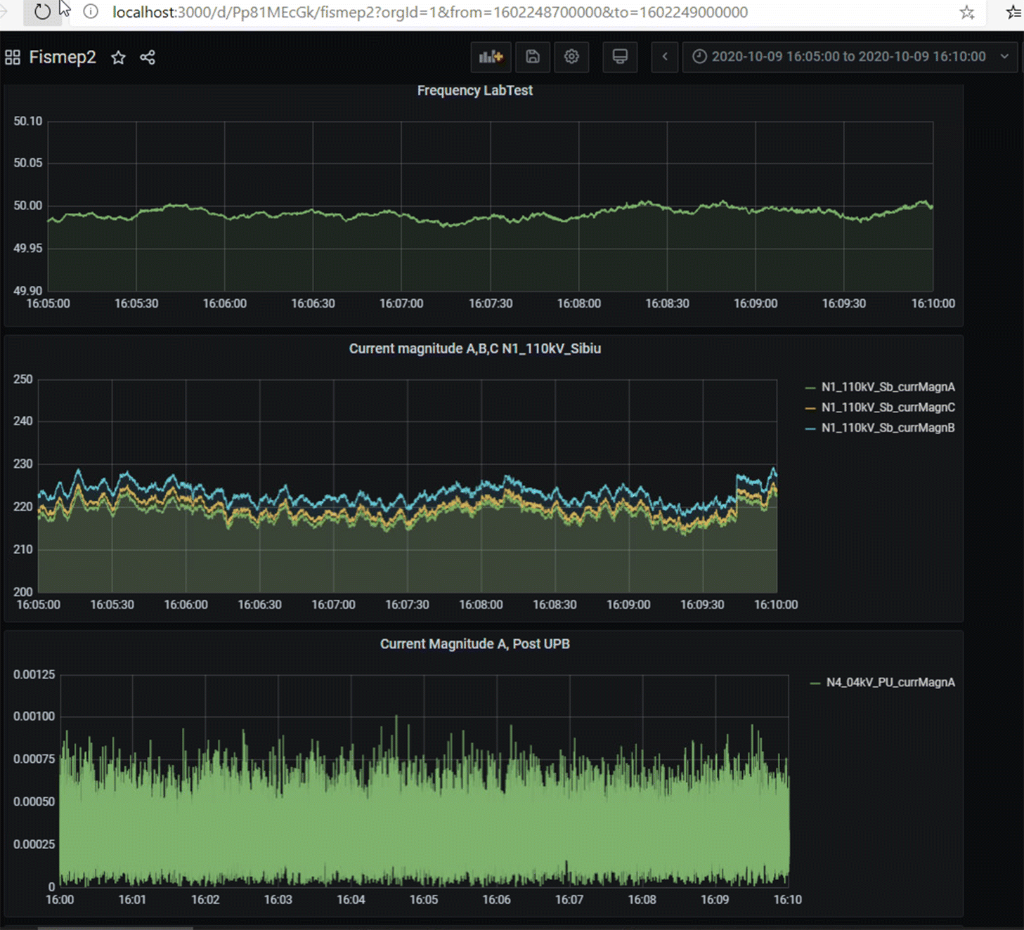Star the Fismep2 dashboard
This screenshot has width=1024, height=930.
point(118,58)
